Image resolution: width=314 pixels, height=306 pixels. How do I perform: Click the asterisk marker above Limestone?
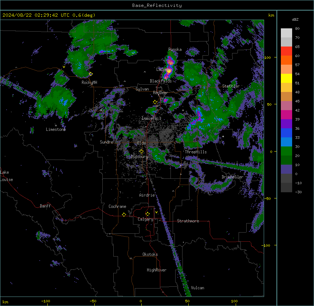(56, 126)
